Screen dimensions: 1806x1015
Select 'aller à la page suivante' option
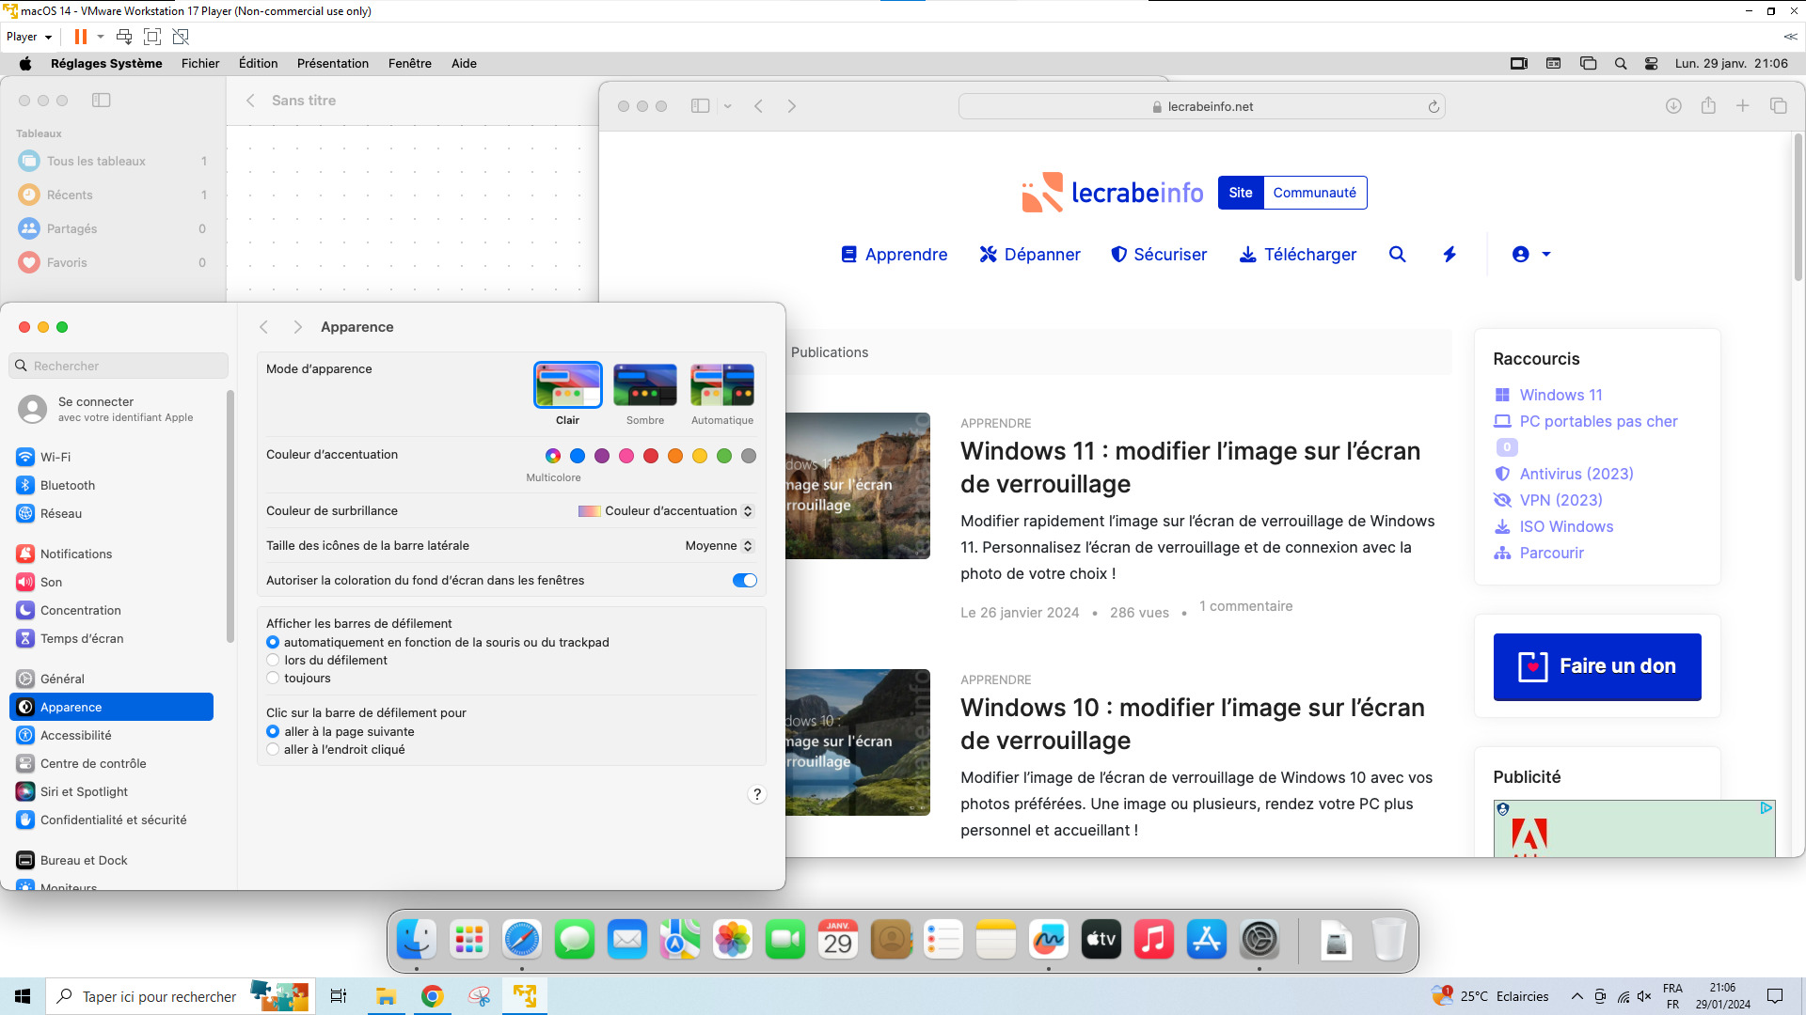pyautogui.click(x=273, y=732)
